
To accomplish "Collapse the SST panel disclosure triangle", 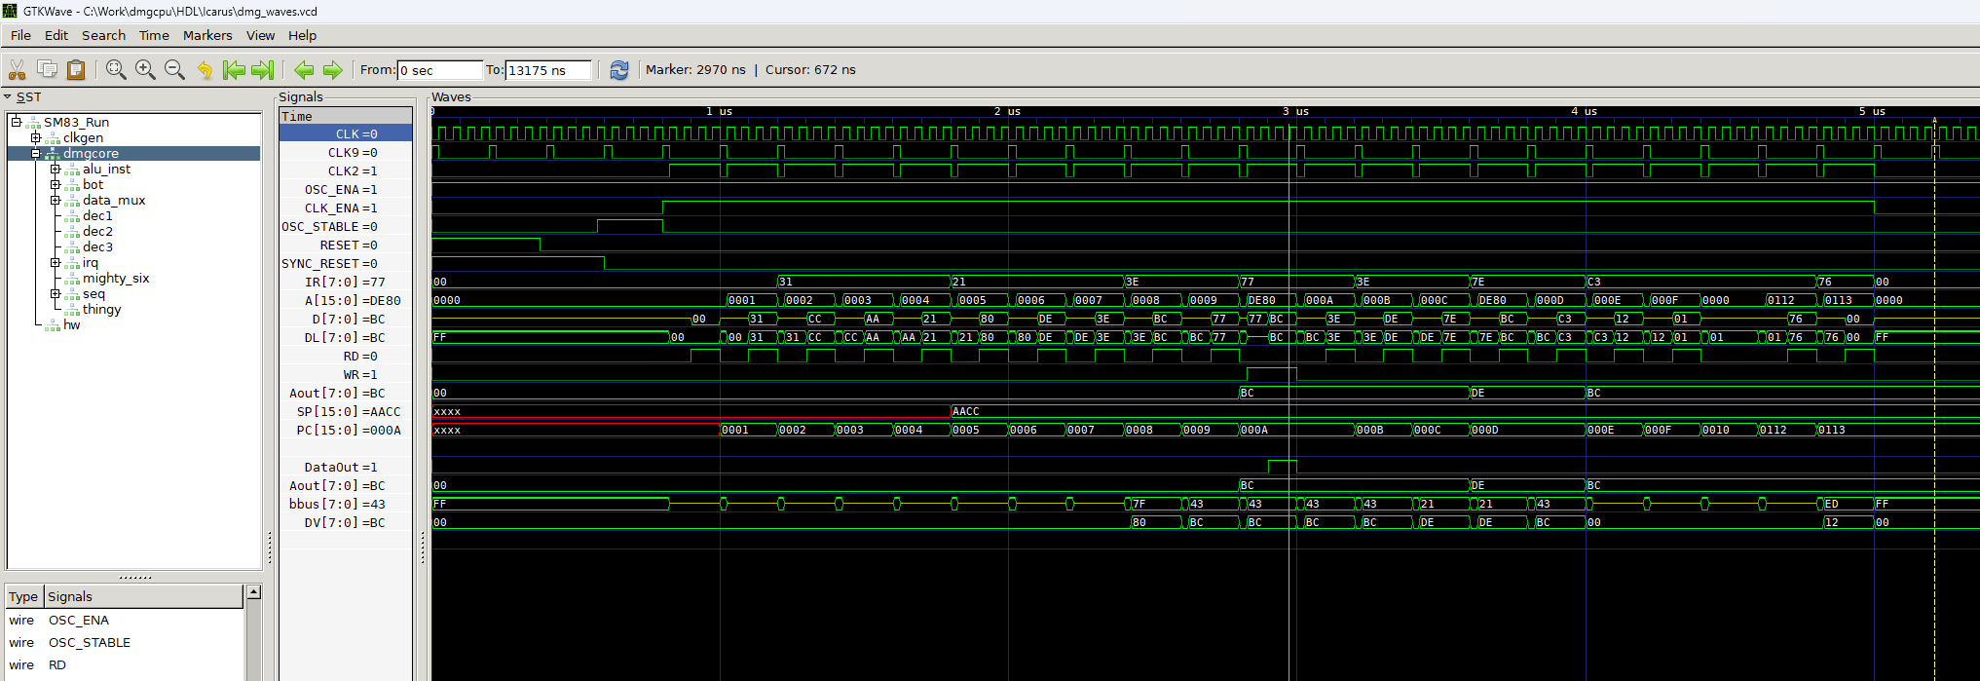I will point(8,96).
